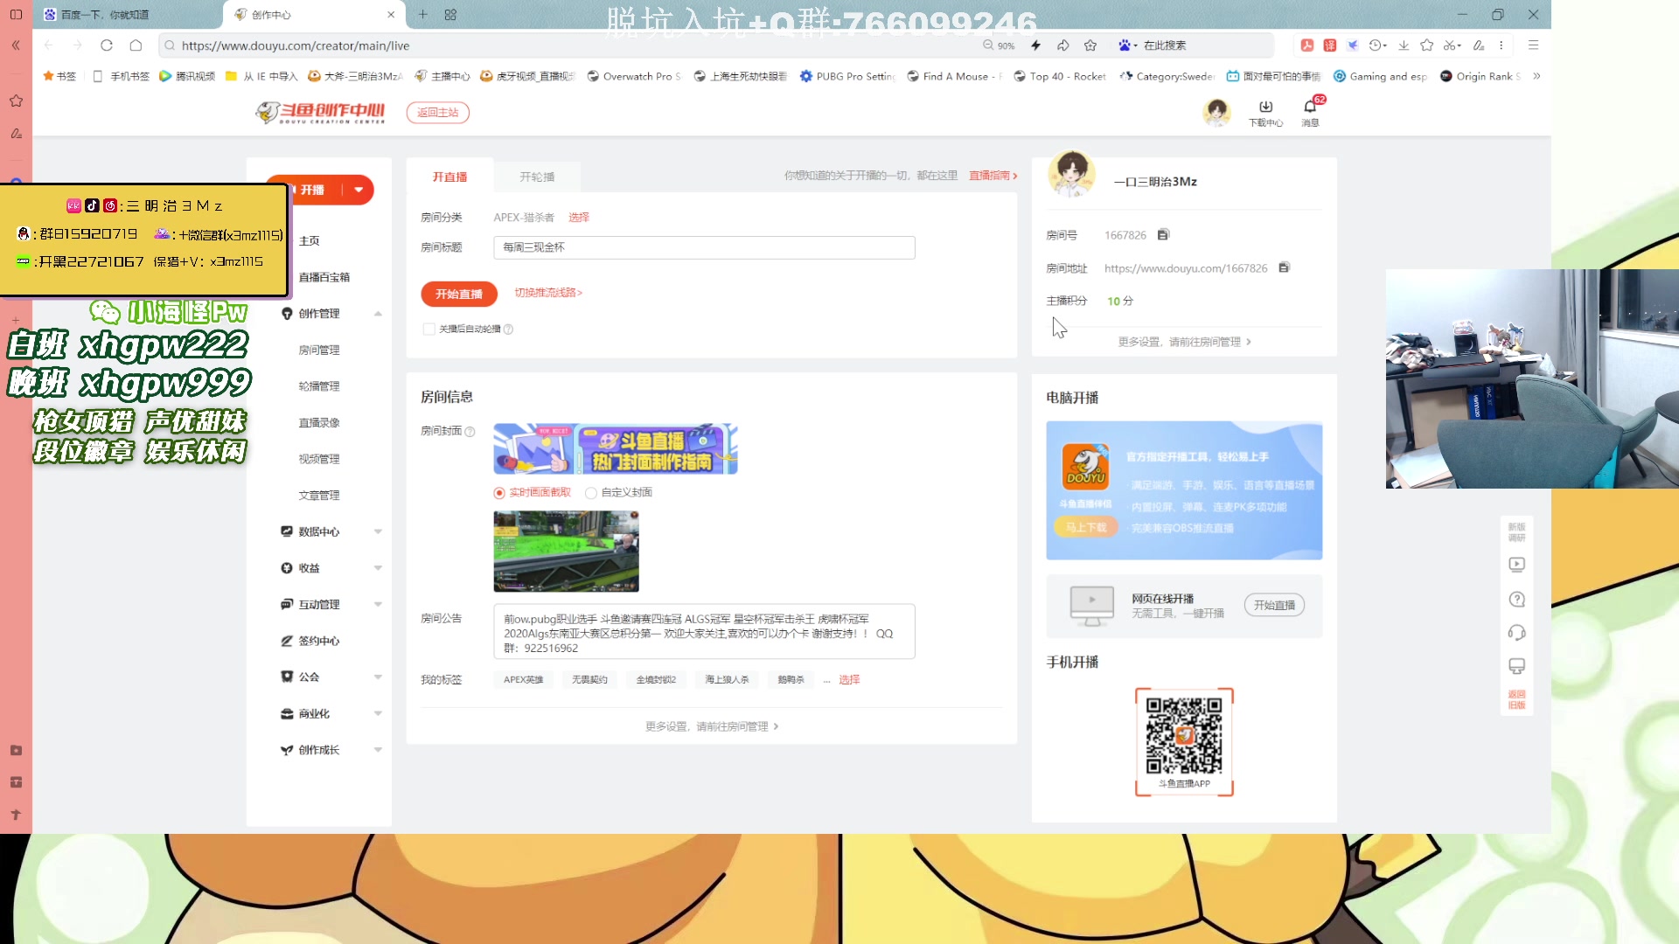Open the home page sidebar item
The height and width of the screenshot is (944, 1679).
click(310, 241)
